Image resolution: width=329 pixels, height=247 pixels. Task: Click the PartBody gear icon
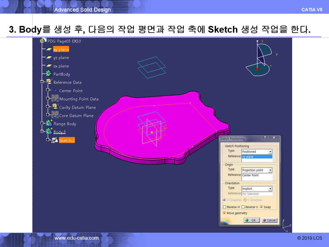(49, 74)
